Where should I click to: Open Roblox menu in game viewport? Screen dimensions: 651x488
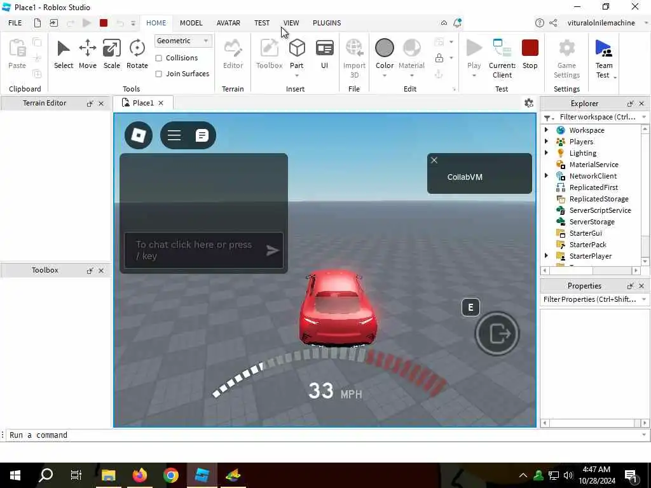click(139, 135)
